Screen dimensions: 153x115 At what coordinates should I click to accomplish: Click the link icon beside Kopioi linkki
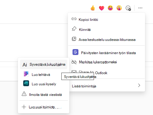(74, 19)
